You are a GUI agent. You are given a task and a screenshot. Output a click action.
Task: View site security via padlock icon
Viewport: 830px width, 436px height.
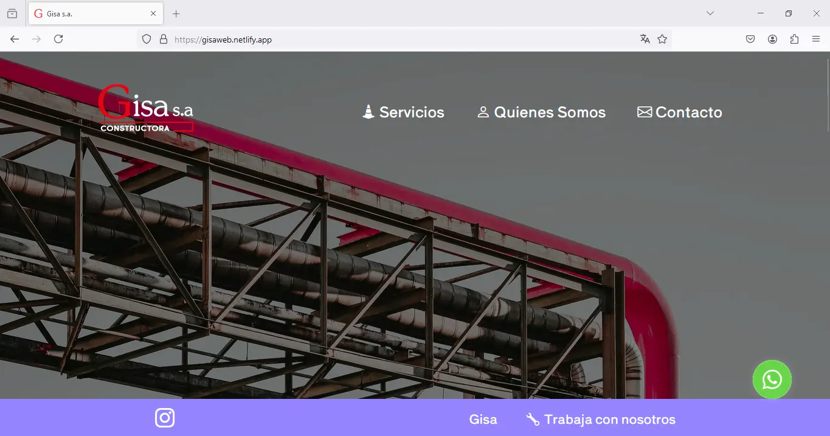click(163, 39)
